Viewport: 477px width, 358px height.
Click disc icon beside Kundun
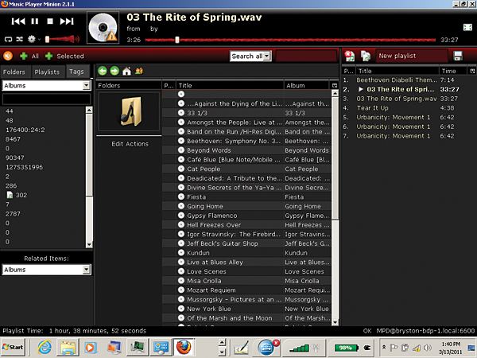pos(181,253)
